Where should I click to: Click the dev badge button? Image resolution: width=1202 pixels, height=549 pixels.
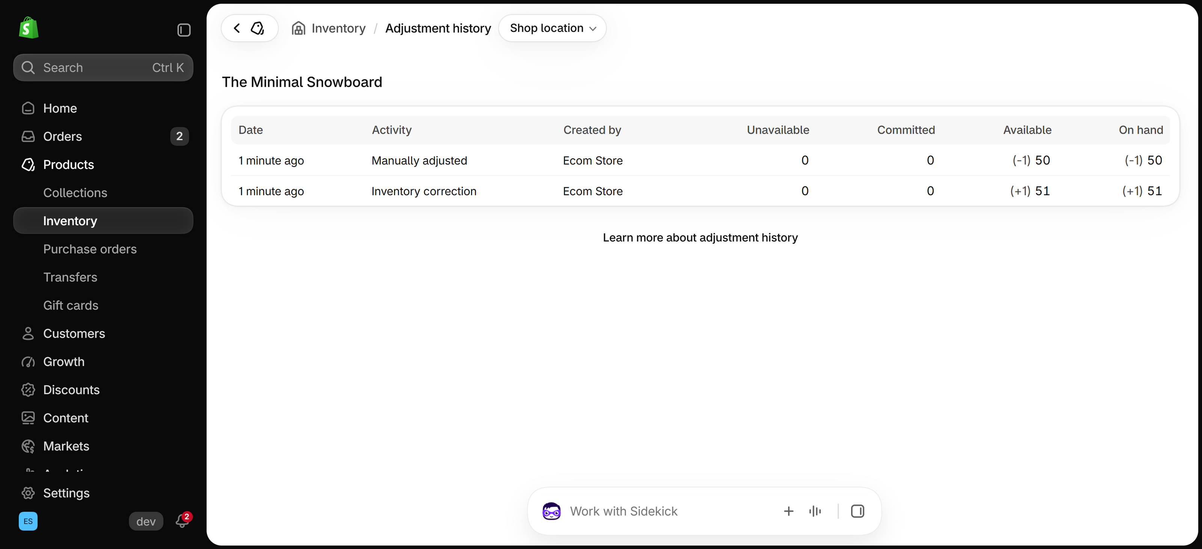click(x=146, y=521)
